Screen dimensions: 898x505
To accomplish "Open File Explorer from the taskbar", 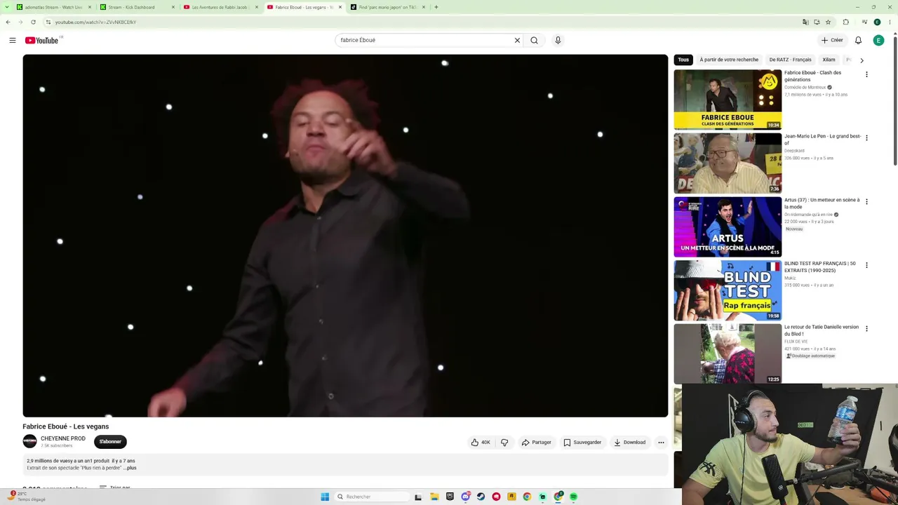I will (434, 497).
